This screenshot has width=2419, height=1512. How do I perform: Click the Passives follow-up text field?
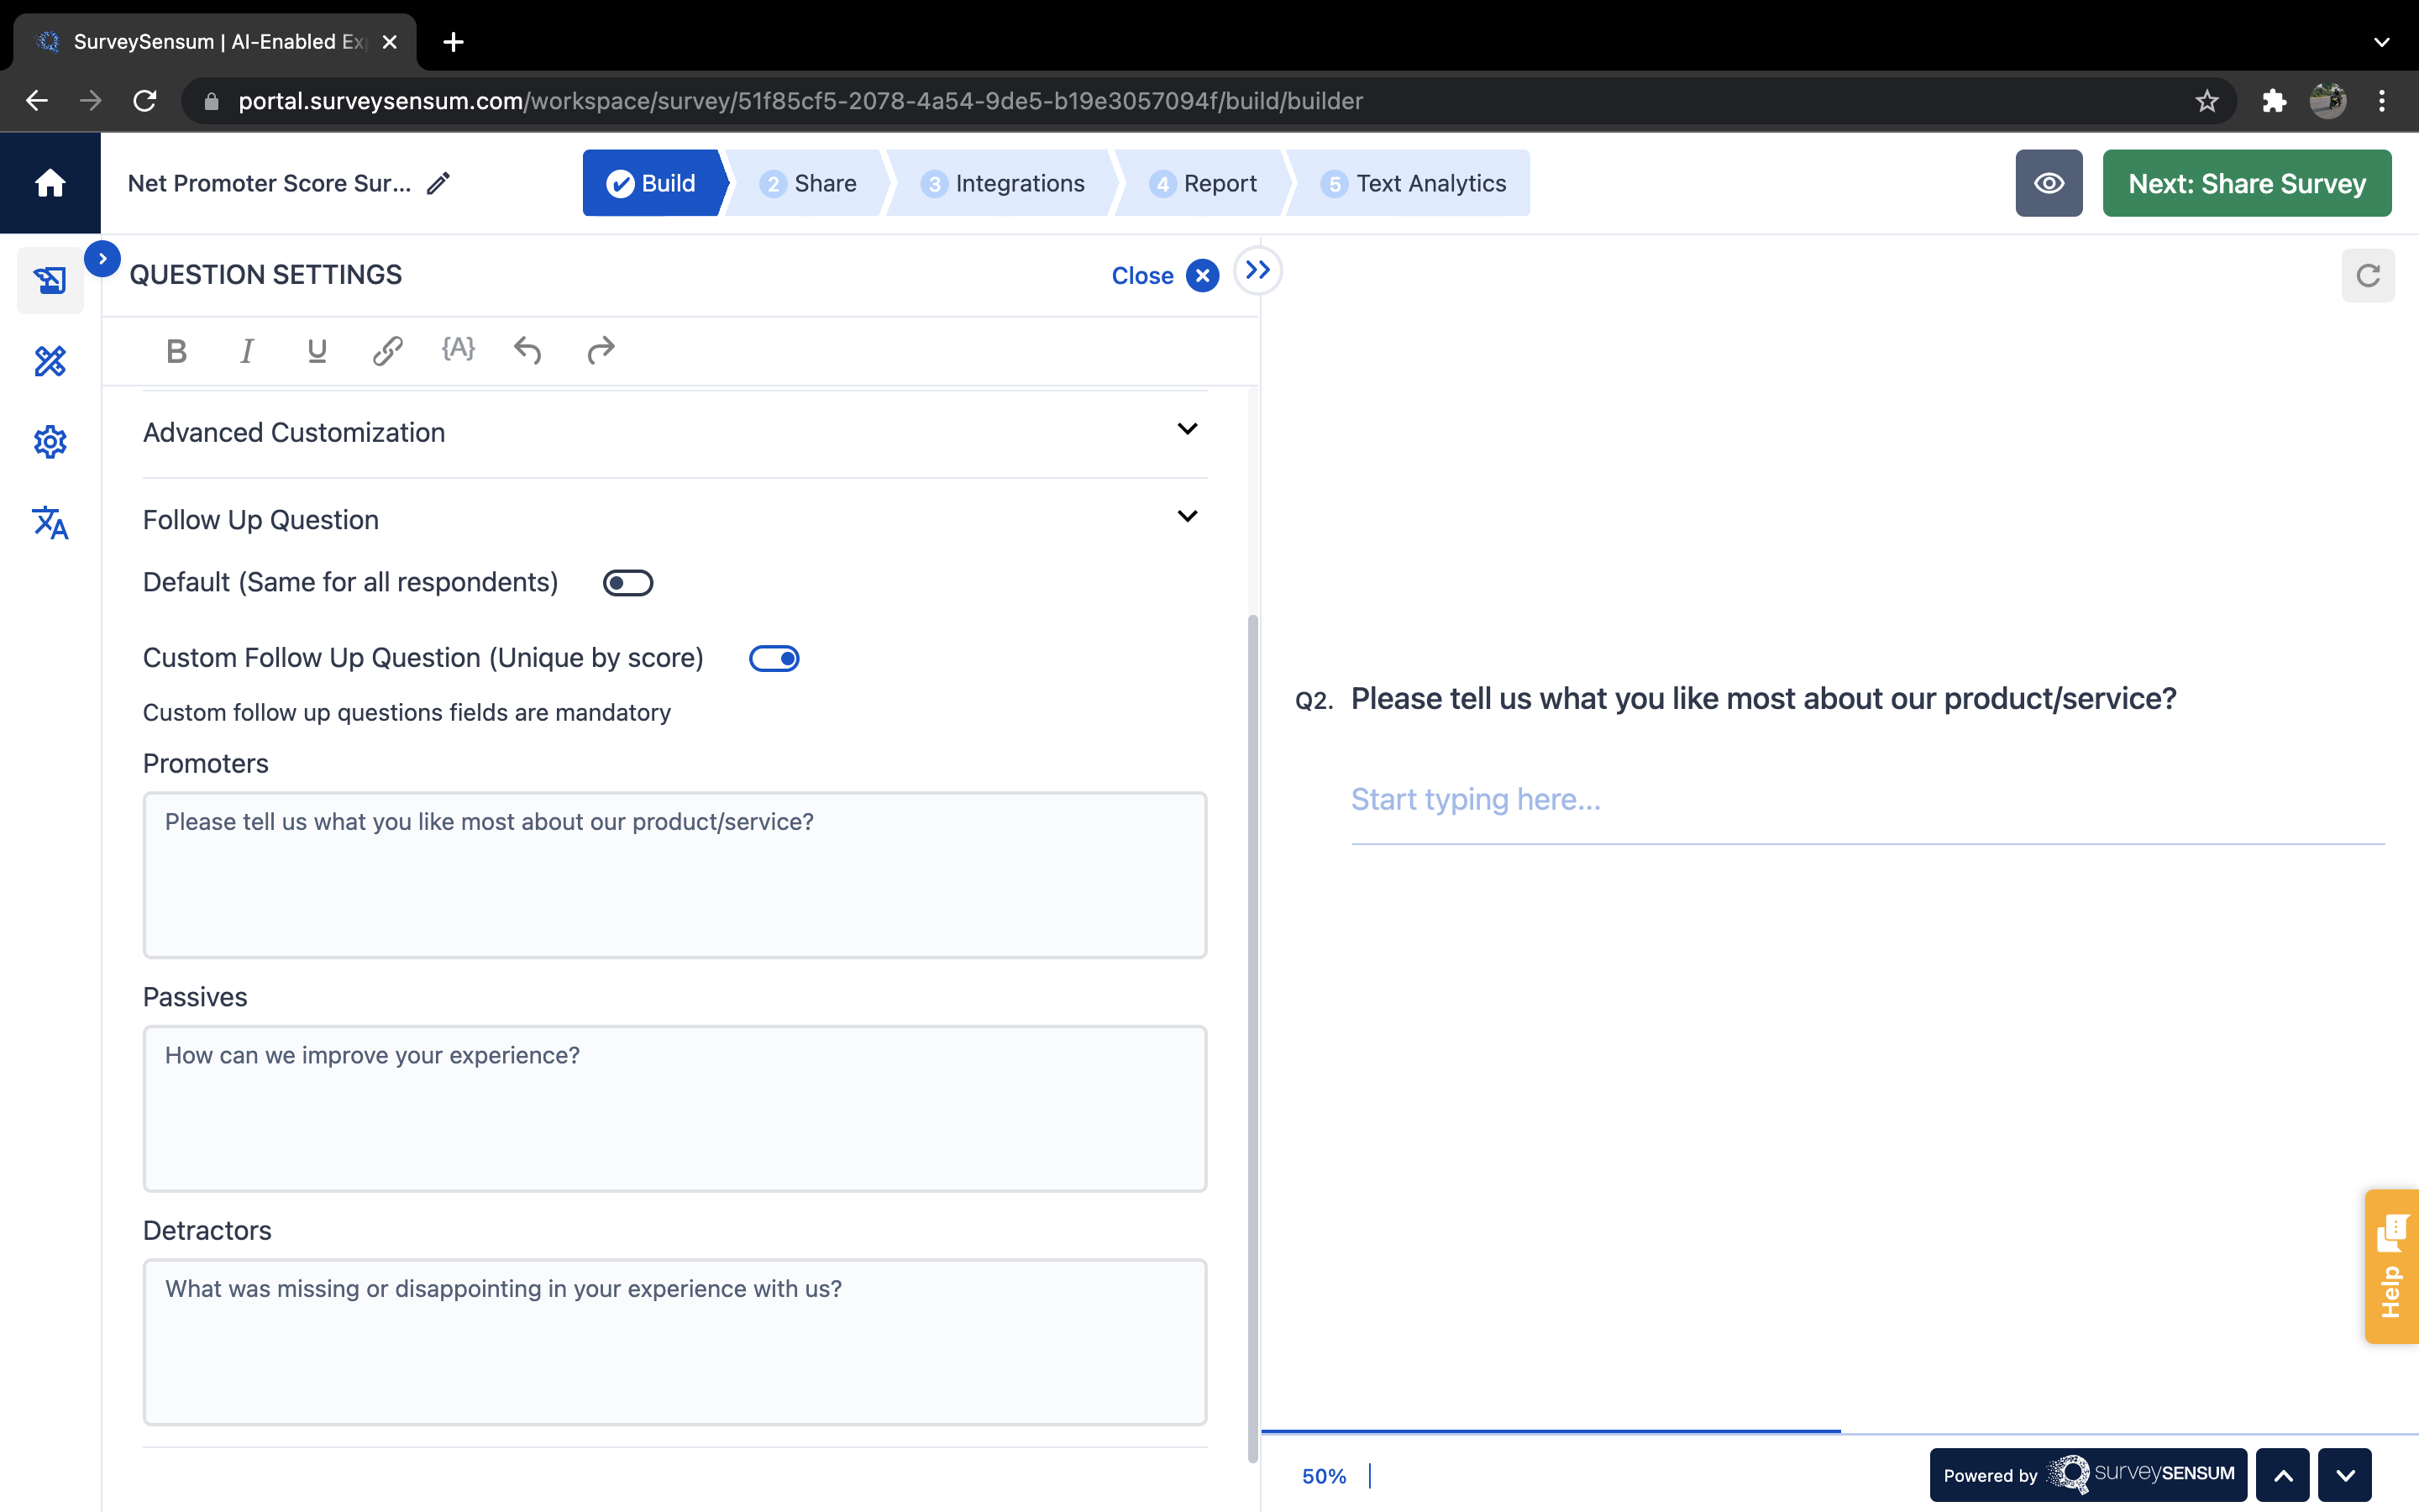674,1108
